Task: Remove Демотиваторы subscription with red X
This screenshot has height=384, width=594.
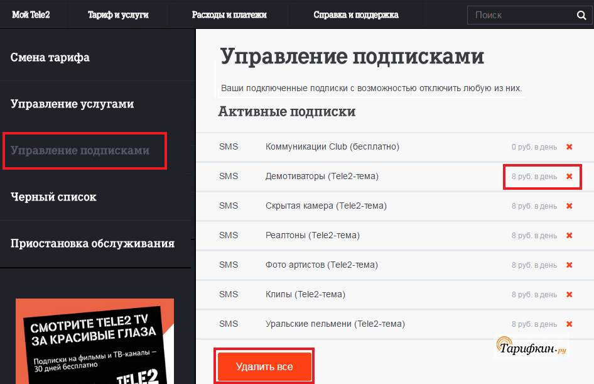Action: [569, 176]
